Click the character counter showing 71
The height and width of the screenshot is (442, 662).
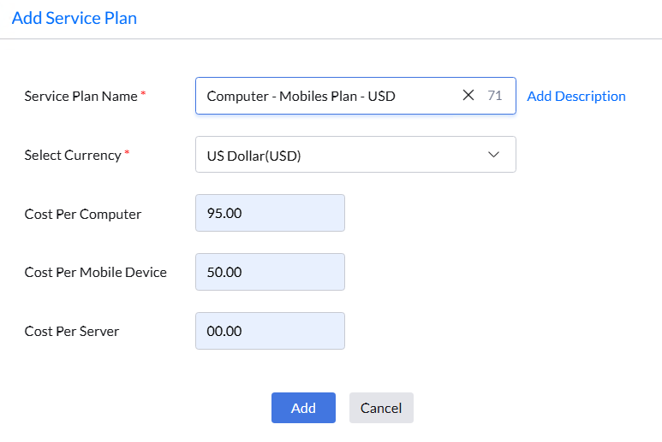pyautogui.click(x=495, y=96)
